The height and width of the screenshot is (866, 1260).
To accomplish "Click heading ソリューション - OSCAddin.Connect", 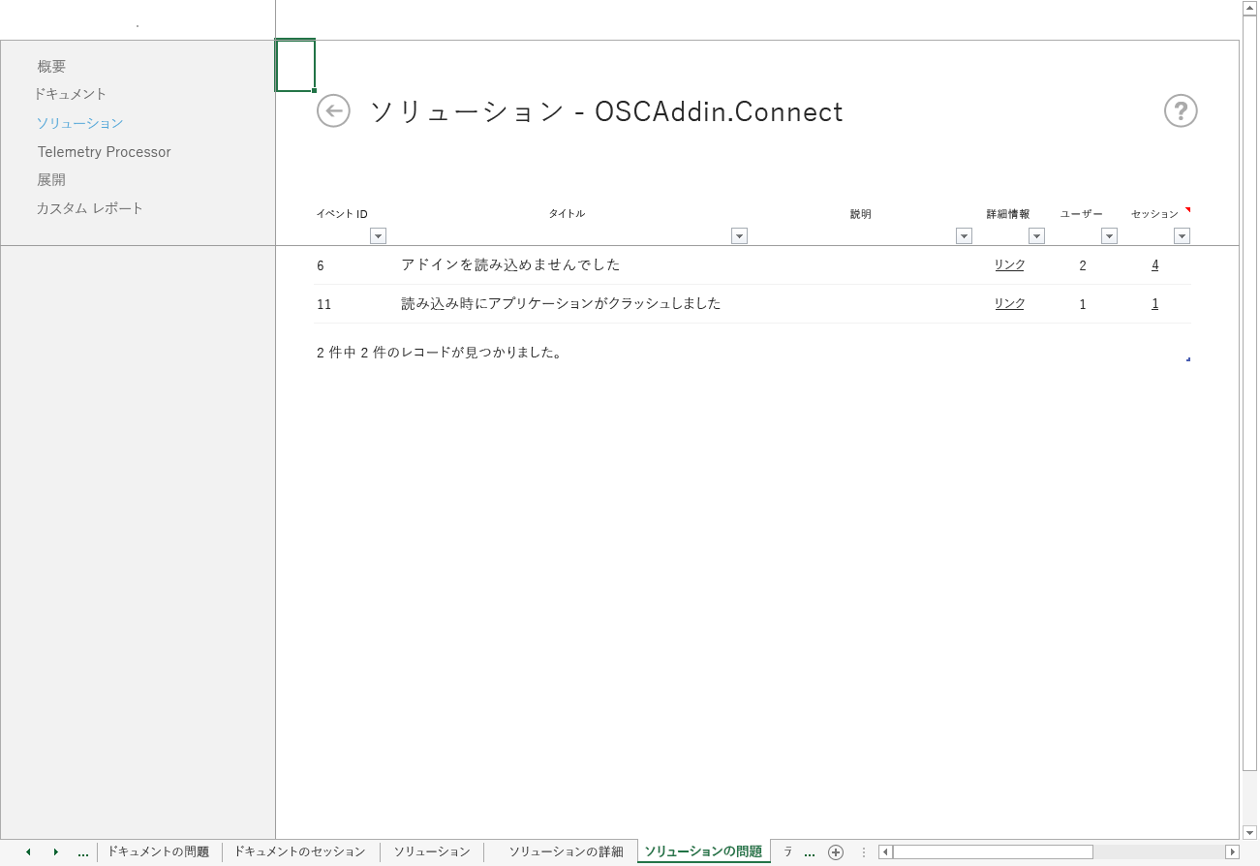I will pos(606,111).
